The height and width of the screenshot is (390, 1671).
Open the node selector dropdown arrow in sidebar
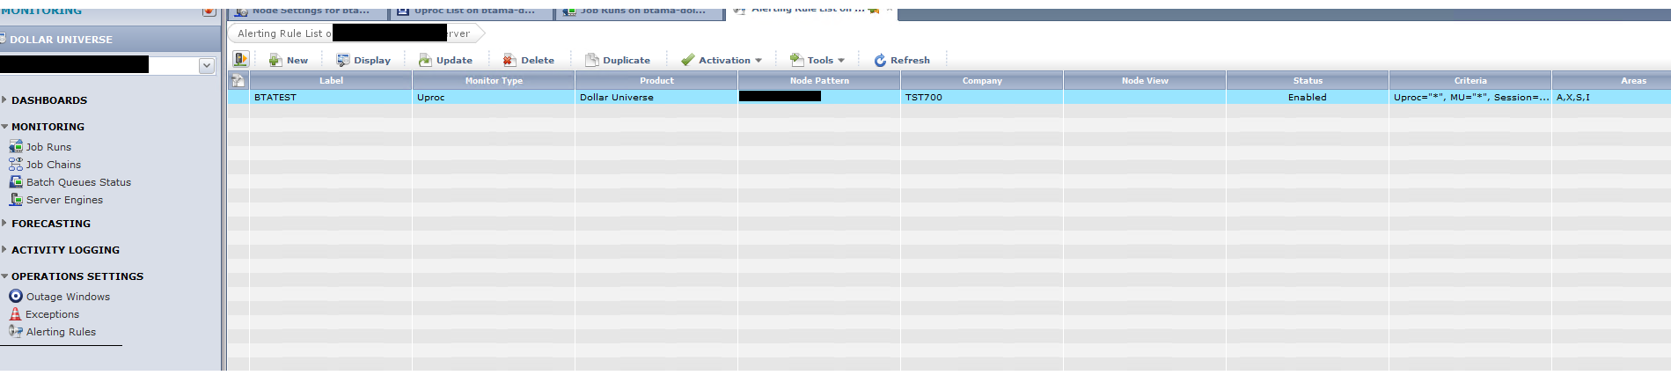pos(207,65)
